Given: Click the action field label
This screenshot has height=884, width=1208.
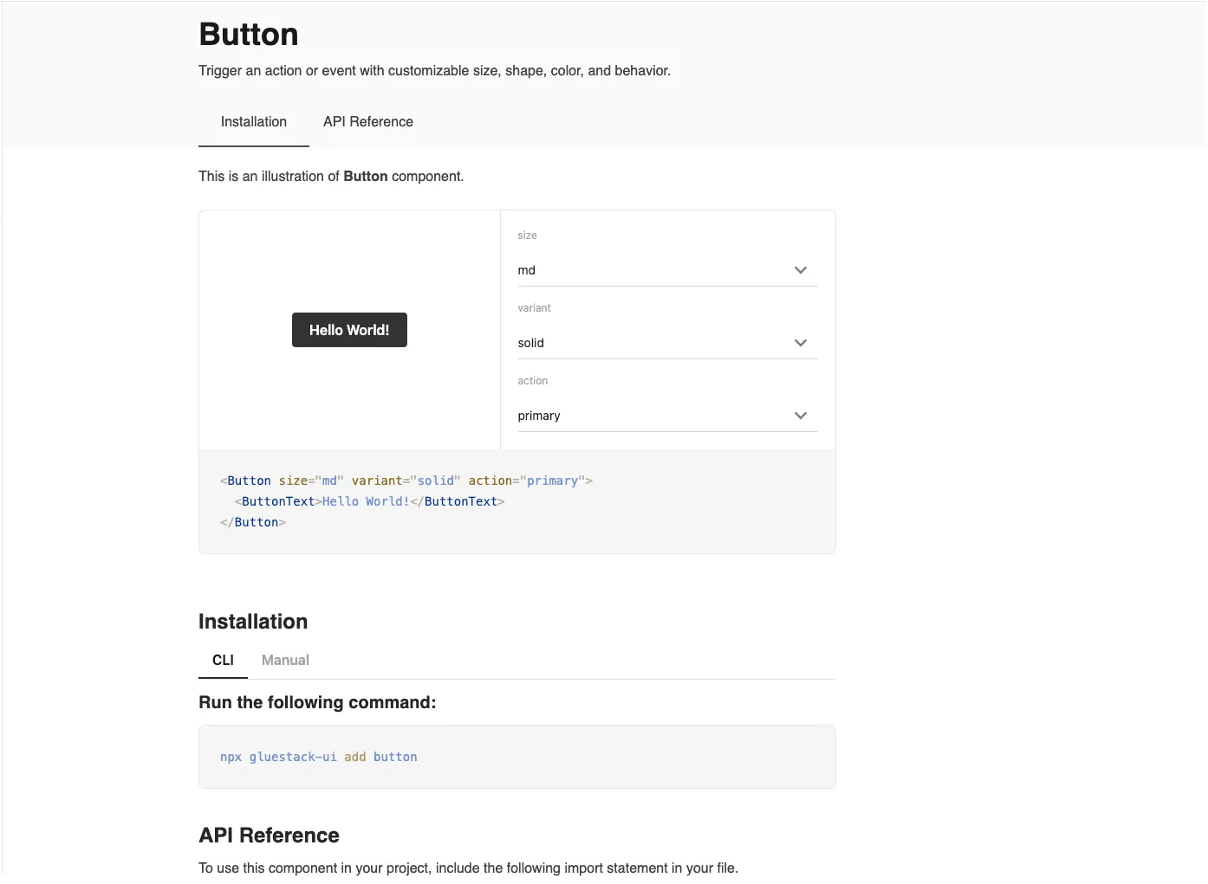Looking at the screenshot, I should point(532,381).
